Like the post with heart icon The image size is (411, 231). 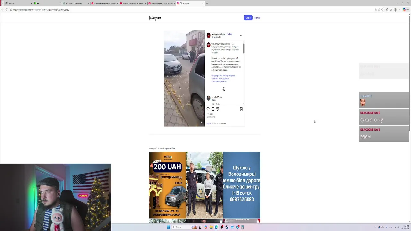tap(208, 109)
